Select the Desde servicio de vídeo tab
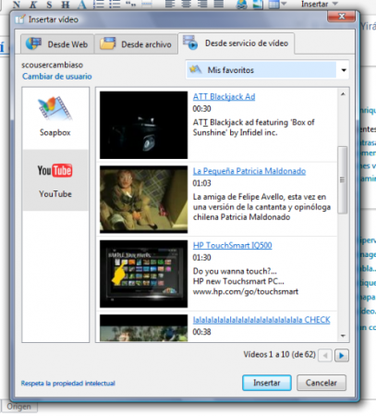Screen dimensions: 376x416 (x=237, y=43)
